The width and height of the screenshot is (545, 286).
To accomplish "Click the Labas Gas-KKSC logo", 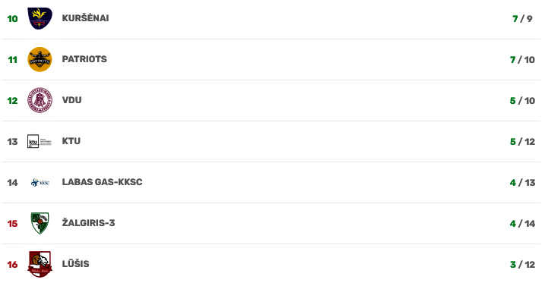I will point(40,182).
